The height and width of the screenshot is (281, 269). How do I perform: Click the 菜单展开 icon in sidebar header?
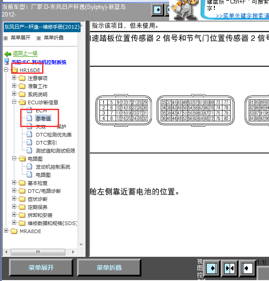6,38
